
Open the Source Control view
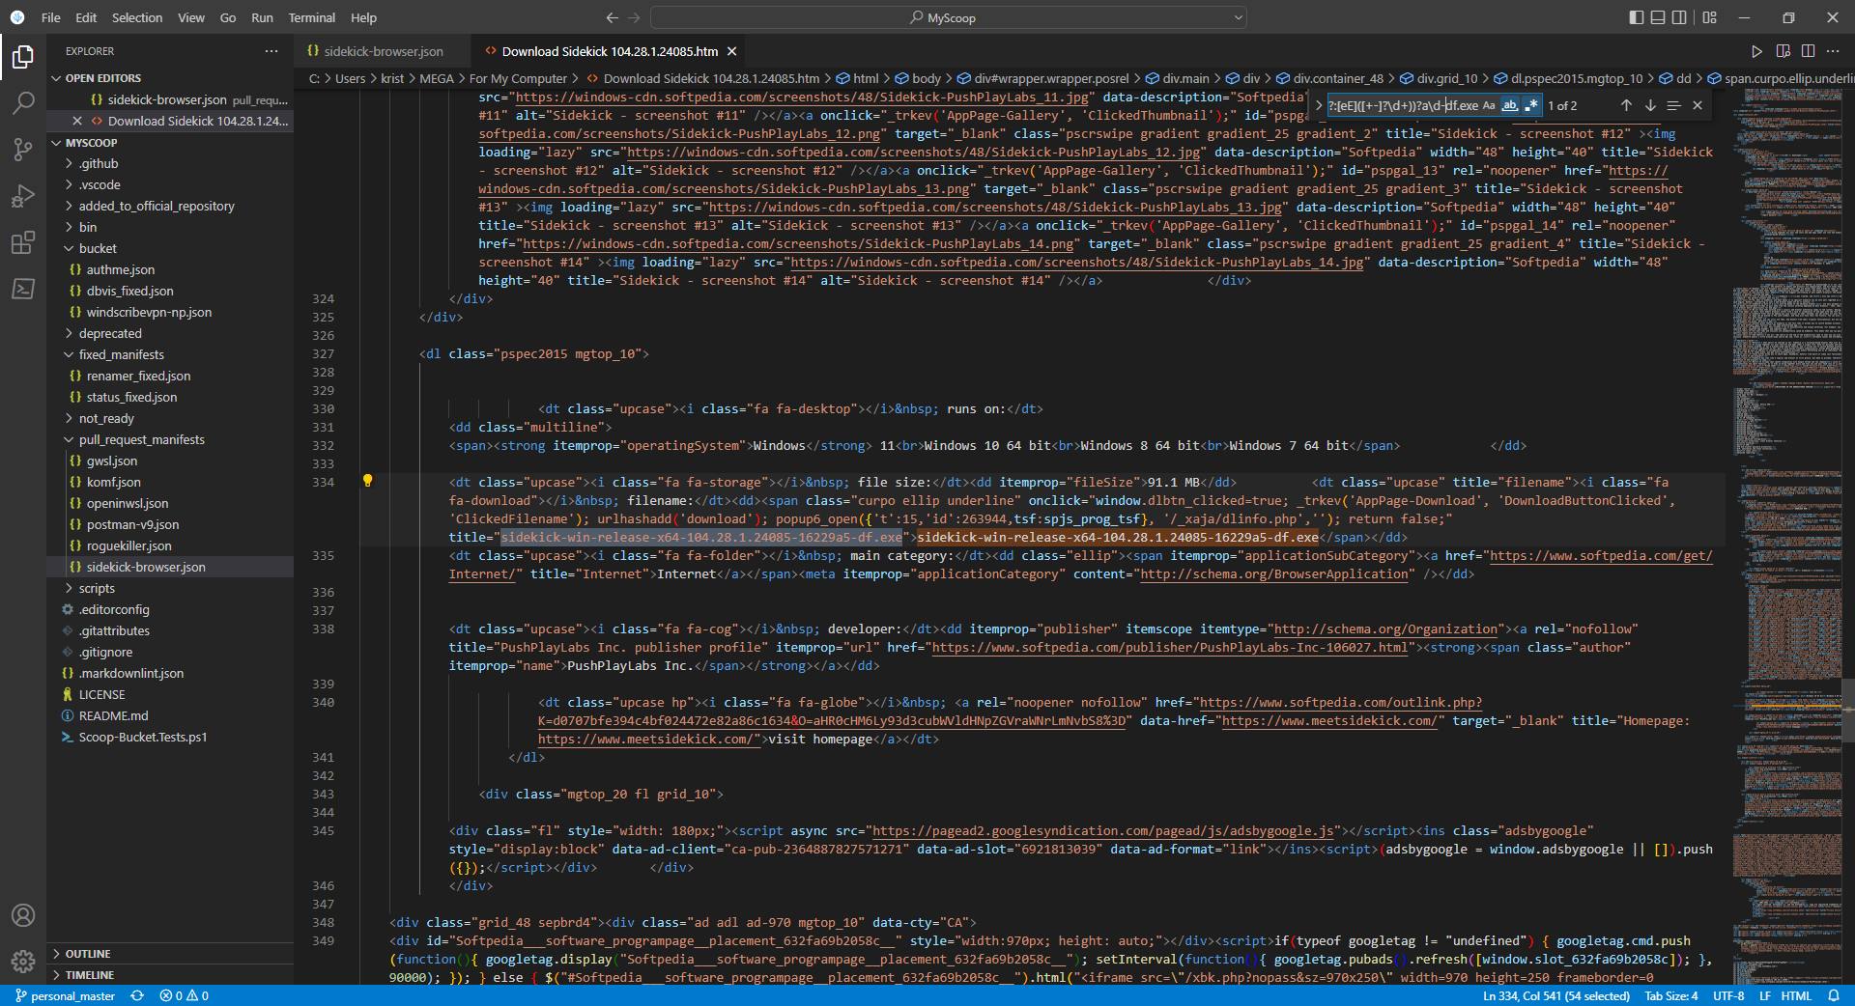[x=23, y=149]
